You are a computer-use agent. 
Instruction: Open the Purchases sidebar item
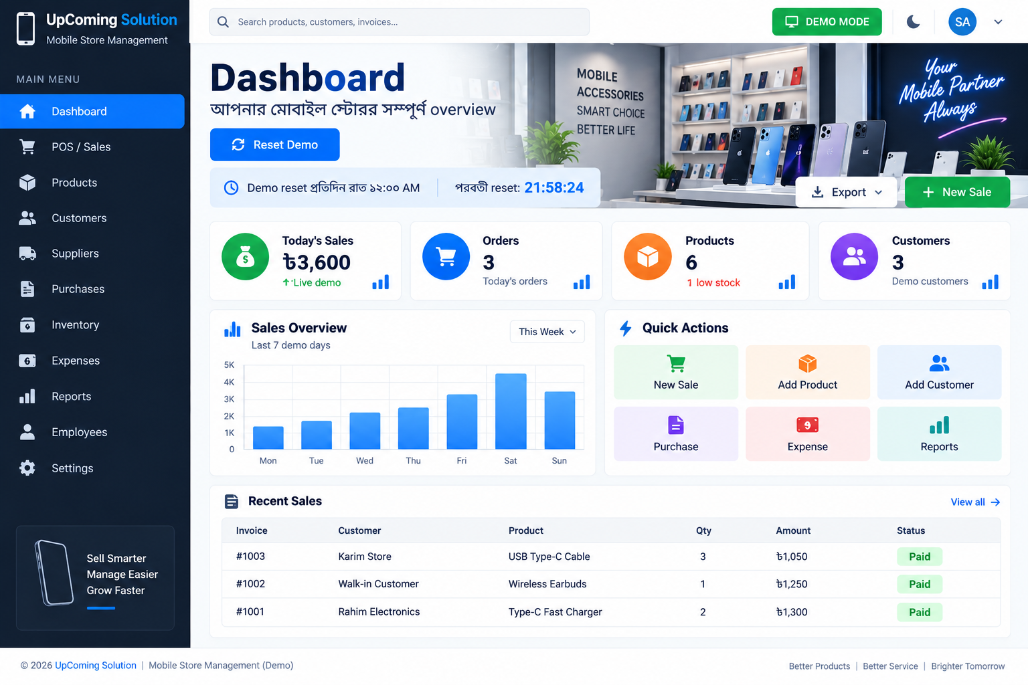point(92,289)
